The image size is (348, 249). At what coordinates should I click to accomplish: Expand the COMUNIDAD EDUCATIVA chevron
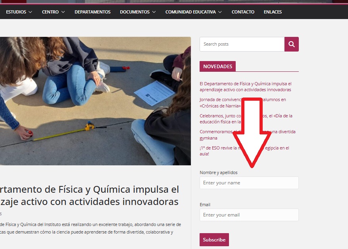pyautogui.click(x=220, y=12)
